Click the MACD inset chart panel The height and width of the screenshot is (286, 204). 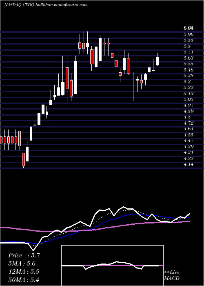112,266
